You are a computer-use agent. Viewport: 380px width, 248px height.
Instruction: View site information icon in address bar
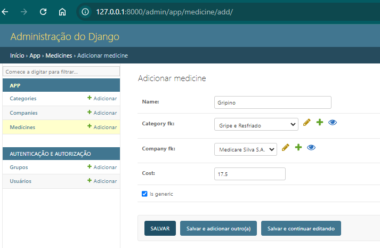pos(85,12)
